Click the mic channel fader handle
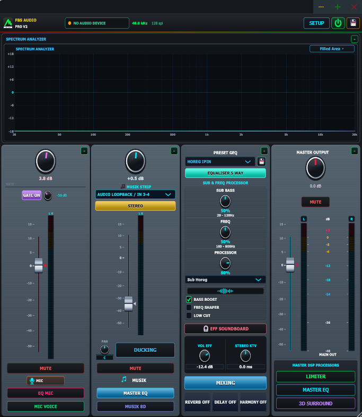 39,265
